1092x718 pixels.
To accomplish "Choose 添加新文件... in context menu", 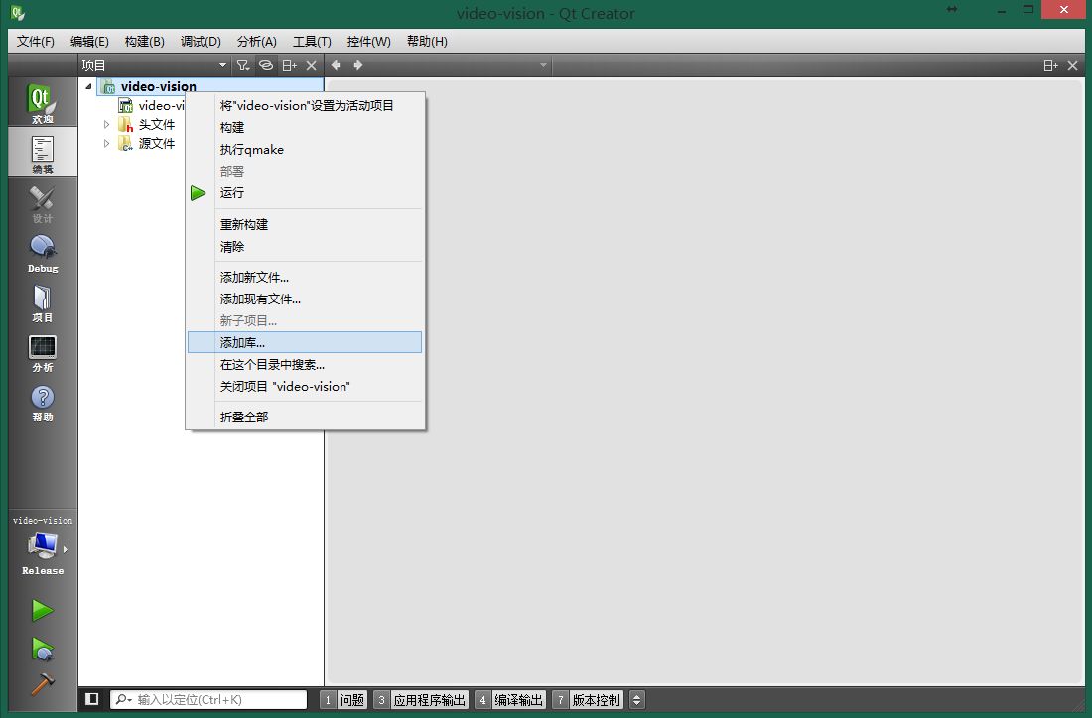I will [305, 278].
